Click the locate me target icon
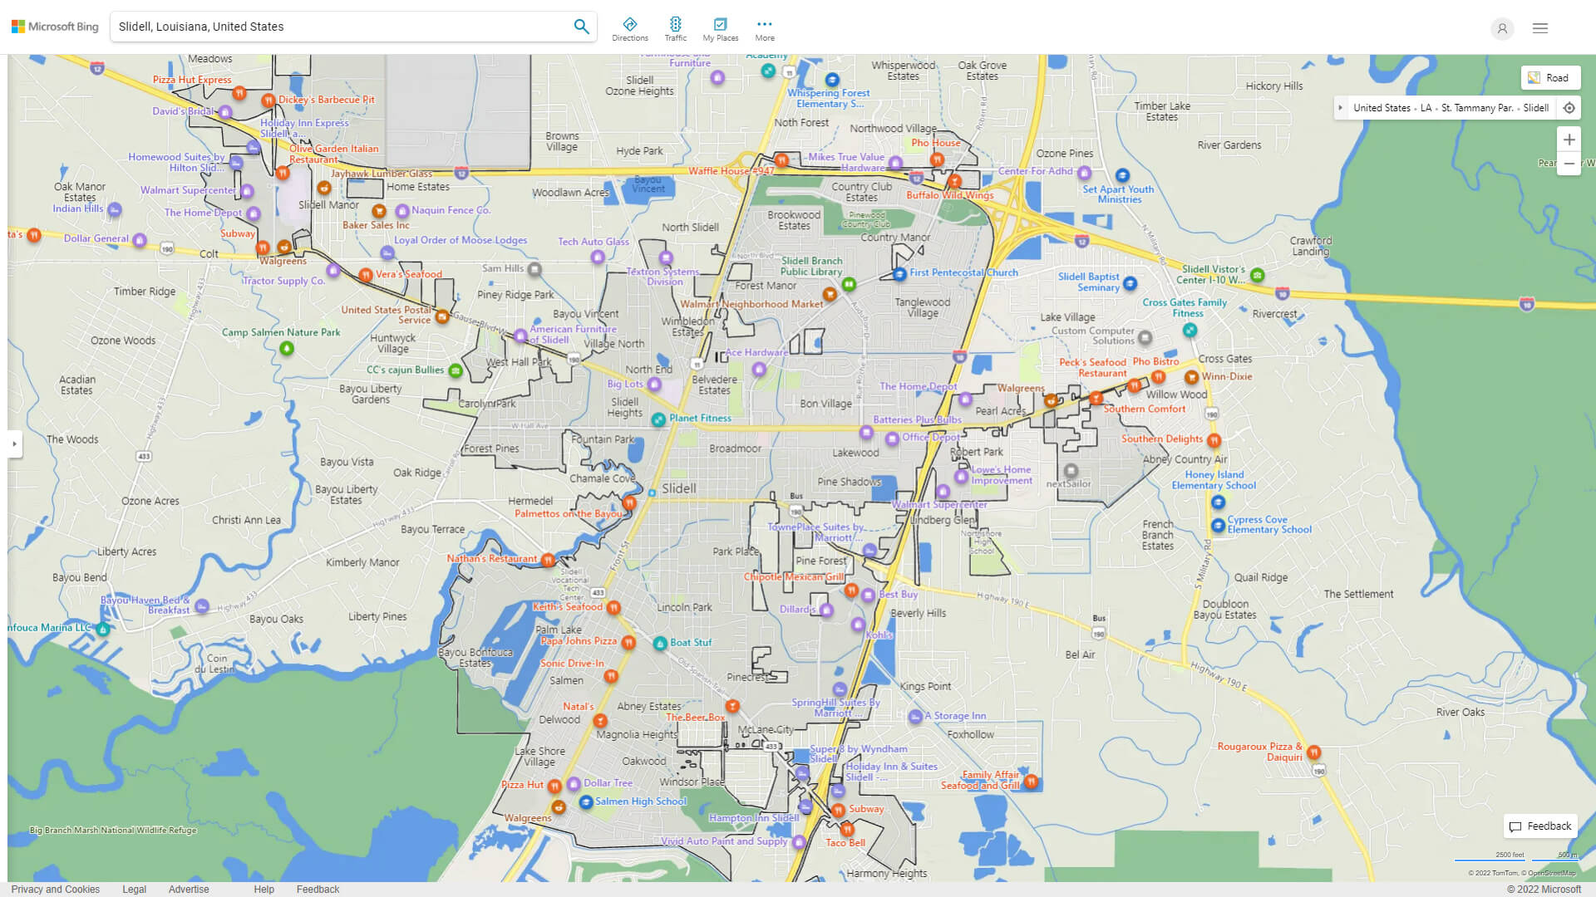1596x897 pixels. [1569, 108]
